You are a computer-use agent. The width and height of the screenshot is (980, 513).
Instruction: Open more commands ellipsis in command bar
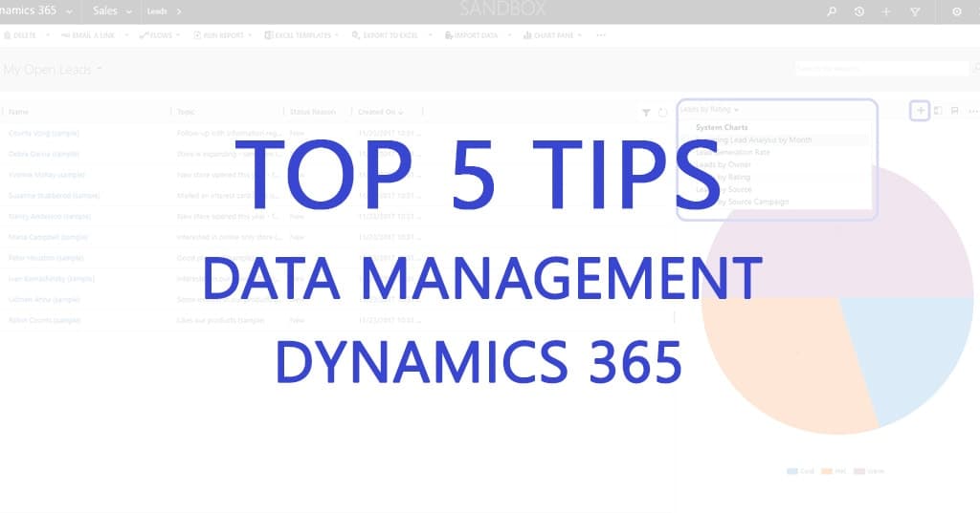click(x=601, y=35)
